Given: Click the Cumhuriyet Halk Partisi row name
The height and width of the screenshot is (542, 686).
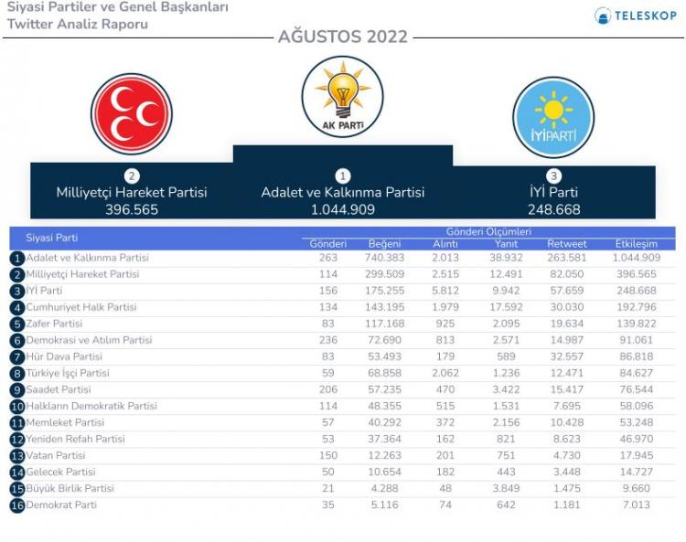Looking at the screenshot, I should 80,307.
